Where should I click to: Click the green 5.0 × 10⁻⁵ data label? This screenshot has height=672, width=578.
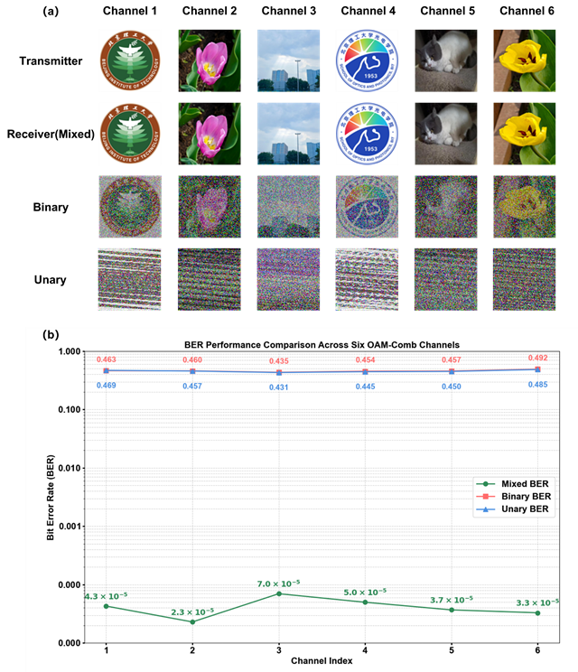tap(365, 593)
